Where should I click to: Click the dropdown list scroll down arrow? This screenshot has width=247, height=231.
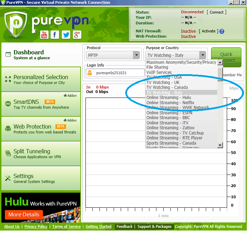(220, 145)
